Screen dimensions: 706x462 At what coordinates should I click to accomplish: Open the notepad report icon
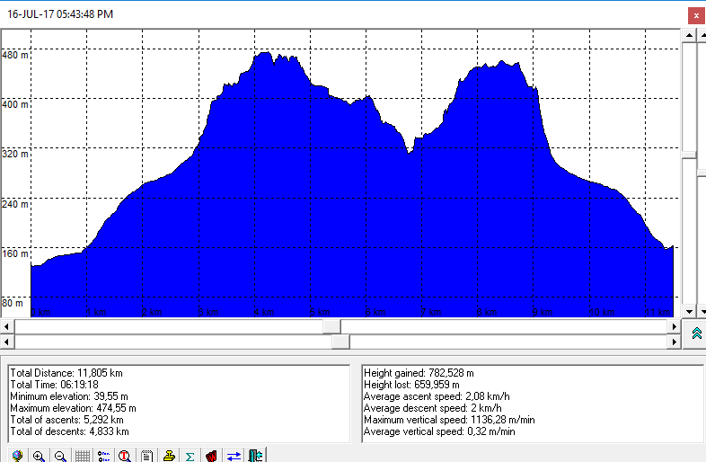click(x=146, y=456)
